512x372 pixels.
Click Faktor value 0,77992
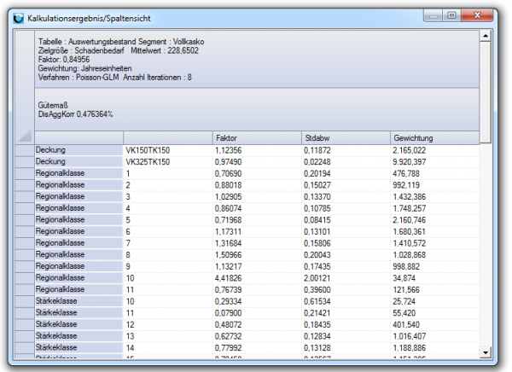(228, 348)
